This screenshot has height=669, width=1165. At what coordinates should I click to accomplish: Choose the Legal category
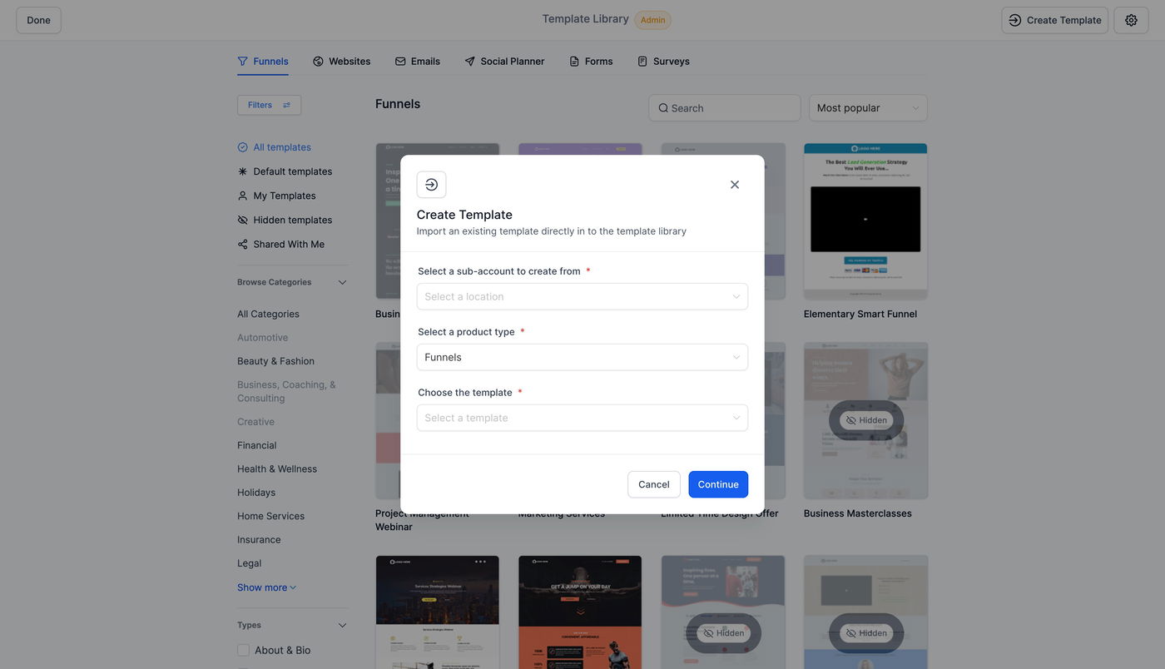click(249, 563)
